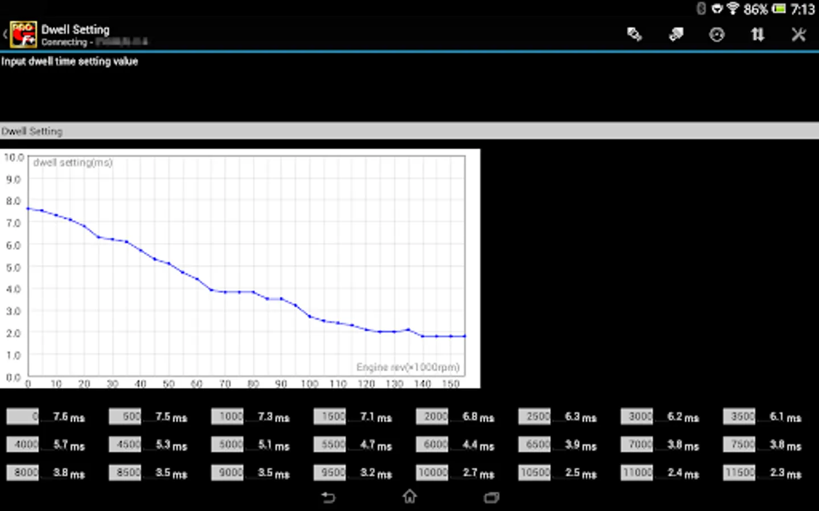Tap the Wi-Fi status icon

pos(733,9)
